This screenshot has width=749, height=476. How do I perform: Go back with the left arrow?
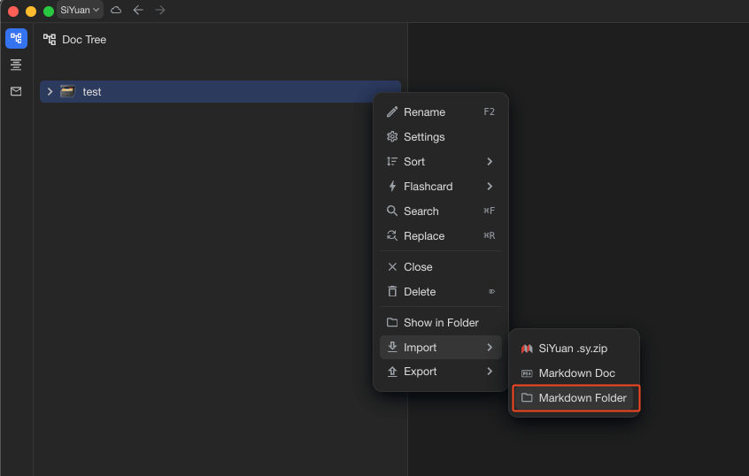(x=138, y=10)
